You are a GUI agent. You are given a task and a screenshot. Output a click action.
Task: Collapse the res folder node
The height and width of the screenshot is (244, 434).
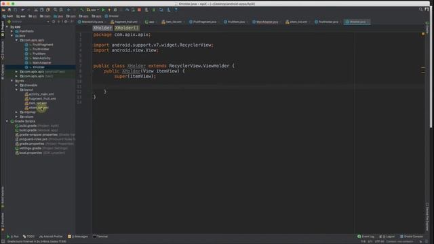12,81
